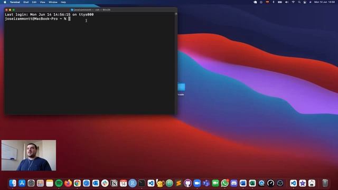Open the View menu
The width and height of the screenshot is (338, 190).
pyautogui.click(x=42, y=2)
